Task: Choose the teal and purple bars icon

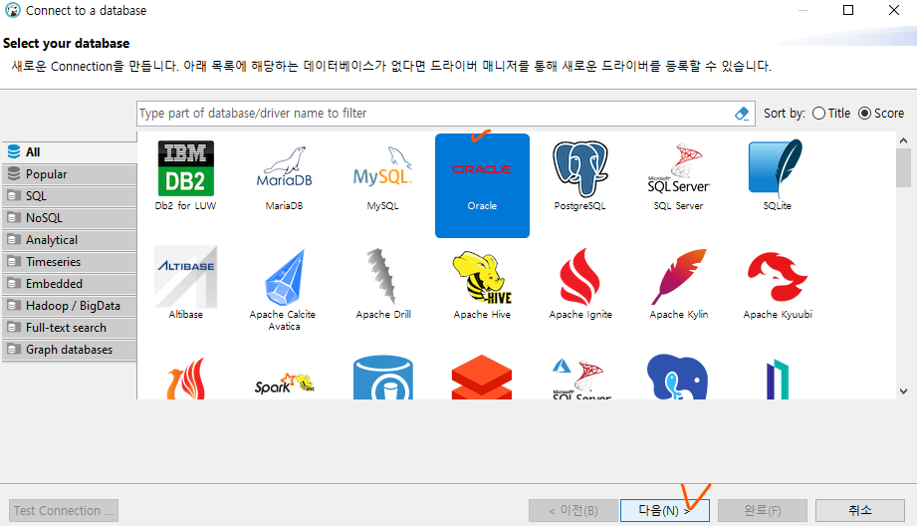Action: pyautogui.click(x=778, y=380)
